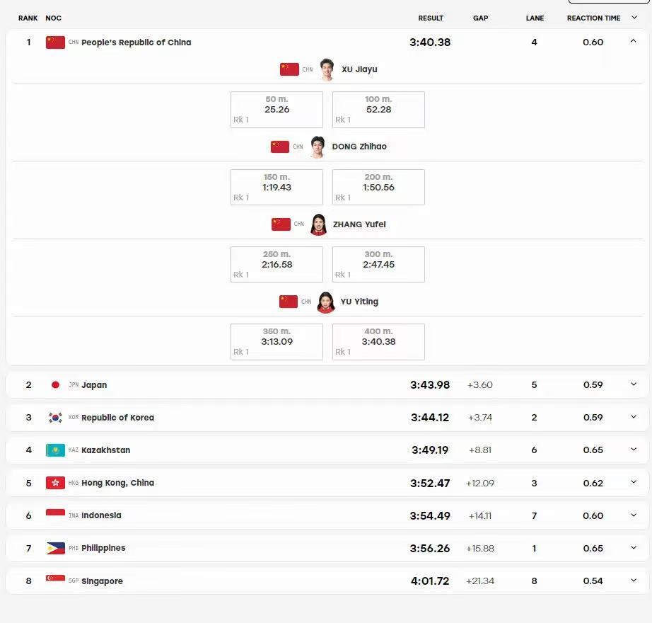The height and width of the screenshot is (623, 652).
Task: Open XU Jiayu's athlete profile link
Action: click(x=359, y=69)
